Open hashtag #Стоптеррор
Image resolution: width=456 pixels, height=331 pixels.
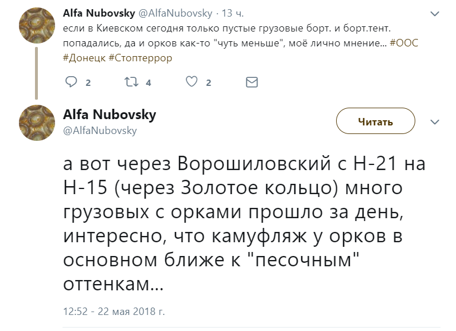[x=140, y=58]
